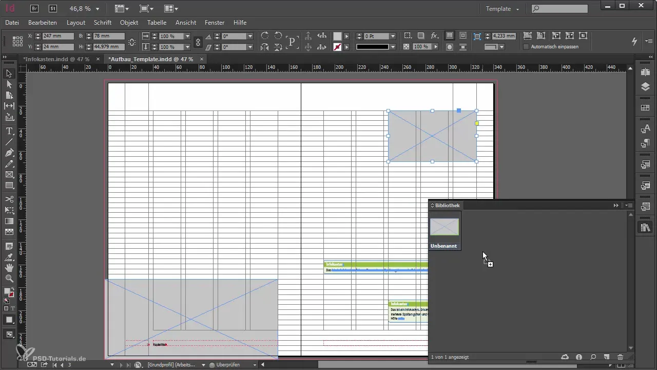Open the fx effects button
657x370 pixels.
tap(434, 36)
